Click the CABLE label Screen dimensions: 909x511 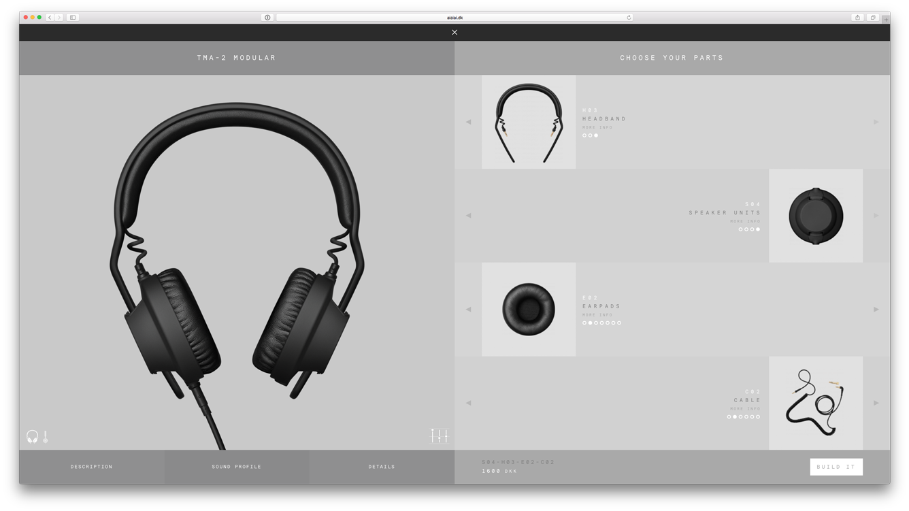coord(747,401)
